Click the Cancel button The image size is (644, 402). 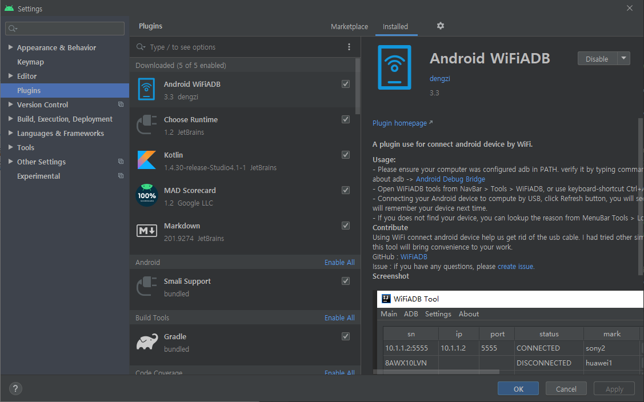[566, 388]
